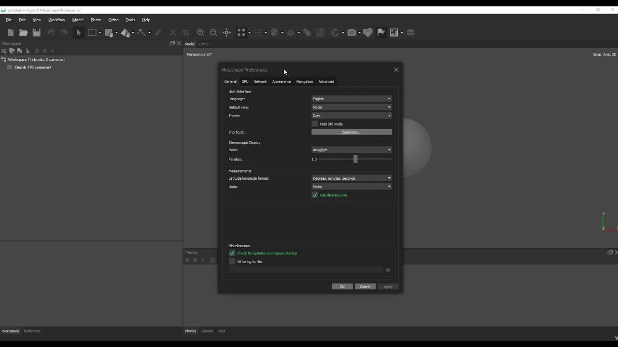Click the Apply button in Preferences

click(388, 287)
